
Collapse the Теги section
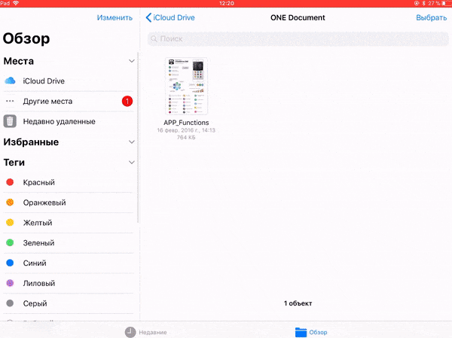(132, 163)
